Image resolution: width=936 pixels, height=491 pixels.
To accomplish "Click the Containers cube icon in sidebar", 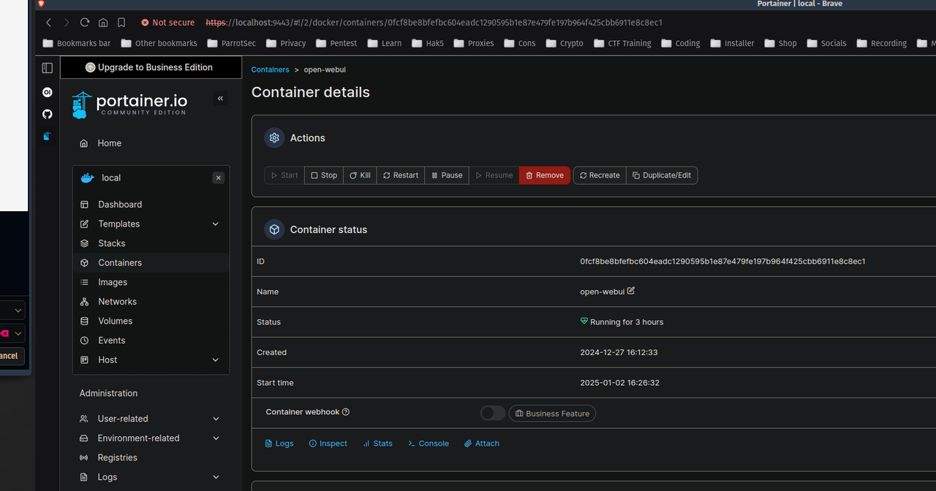I will (84, 263).
